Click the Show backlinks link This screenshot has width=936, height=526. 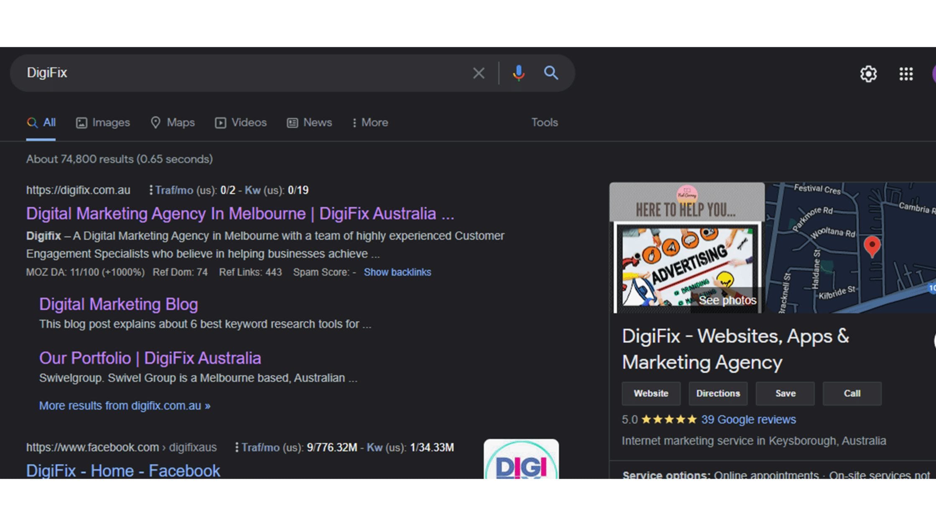pyautogui.click(x=397, y=272)
